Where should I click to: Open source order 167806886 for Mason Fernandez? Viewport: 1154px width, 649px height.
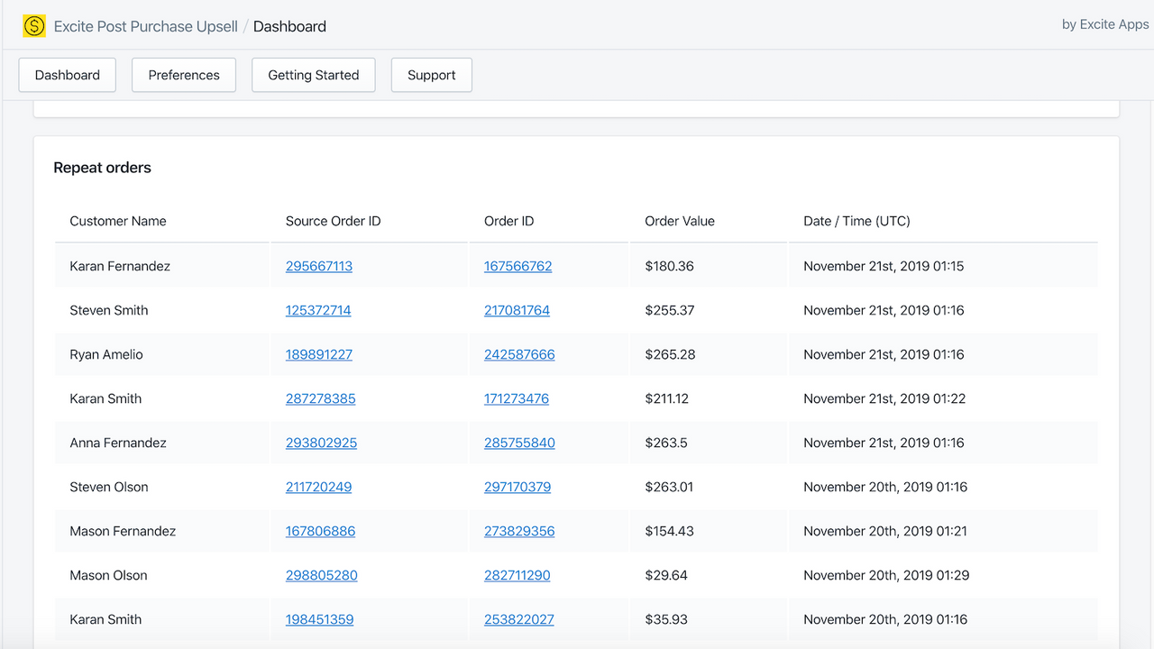click(x=319, y=531)
